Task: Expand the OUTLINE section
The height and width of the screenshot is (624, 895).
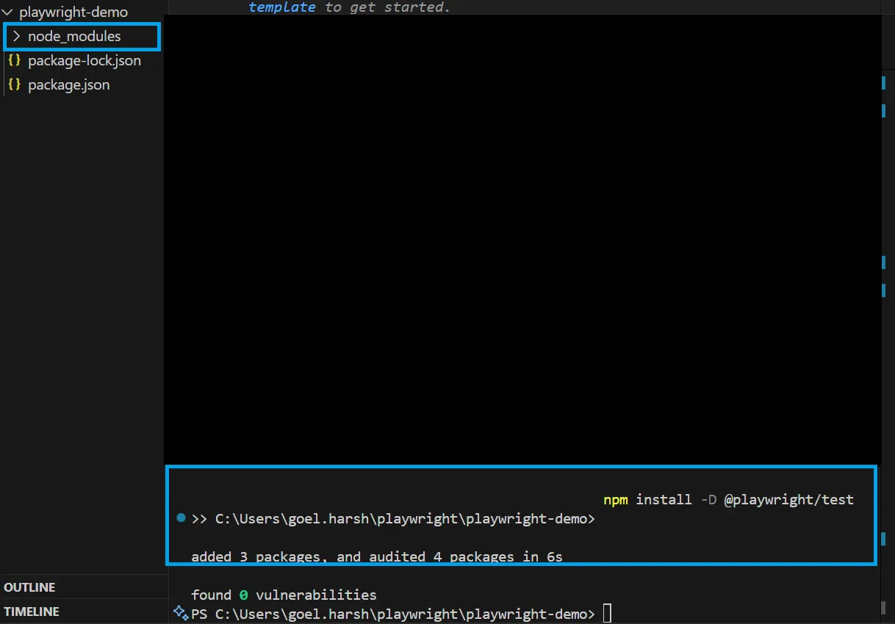Action: (x=29, y=587)
